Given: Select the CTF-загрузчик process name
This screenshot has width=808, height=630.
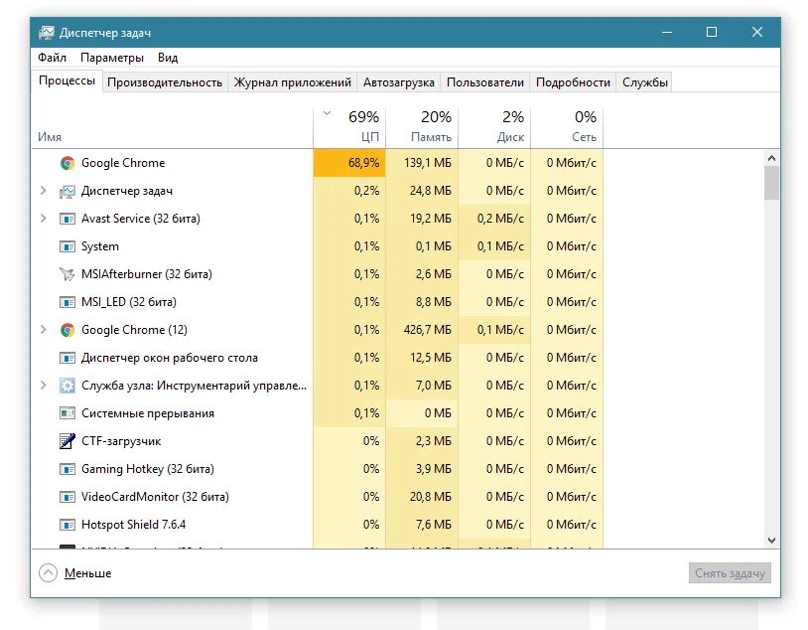Looking at the screenshot, I should pyautogui.click(x=121, y=441).
